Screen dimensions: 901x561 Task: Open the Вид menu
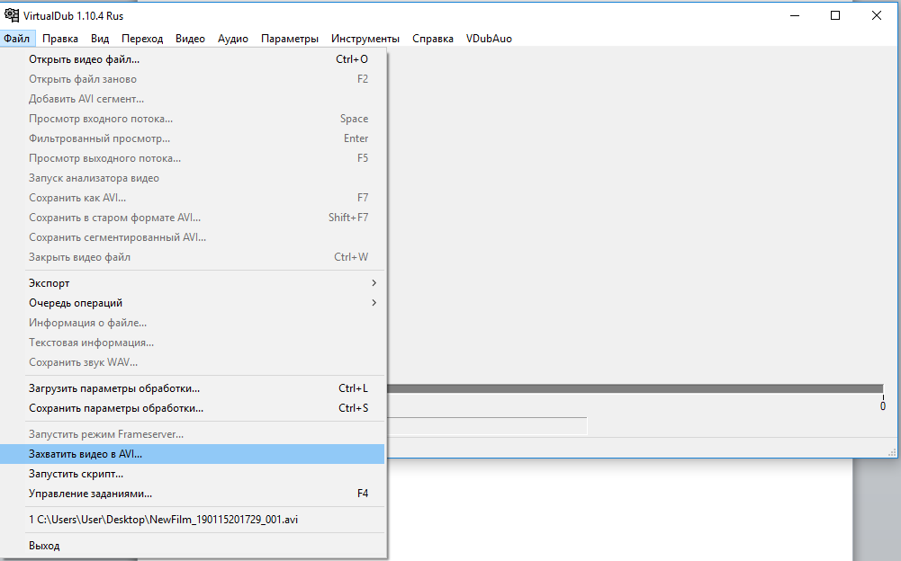[x=100, y=39]
